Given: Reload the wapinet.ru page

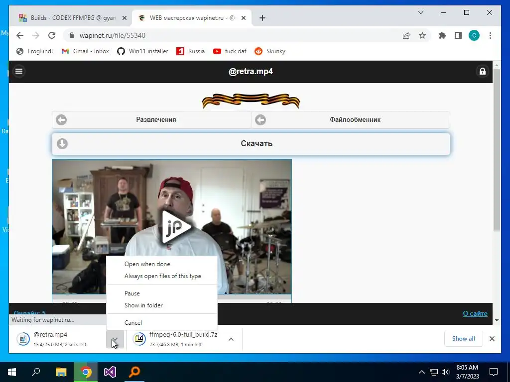Looking at the screenshot, I should [x=52, y=35].
